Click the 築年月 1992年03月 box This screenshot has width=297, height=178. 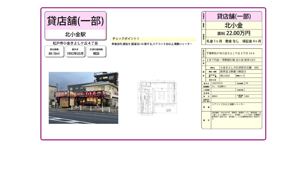[75, 51]
